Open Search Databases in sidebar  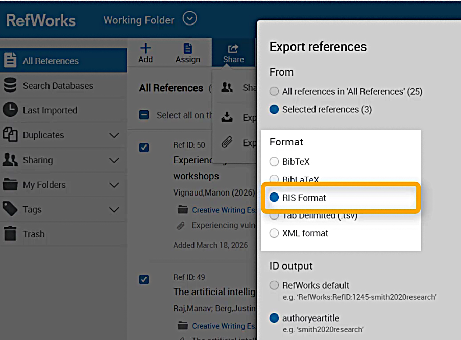[58, 86]
